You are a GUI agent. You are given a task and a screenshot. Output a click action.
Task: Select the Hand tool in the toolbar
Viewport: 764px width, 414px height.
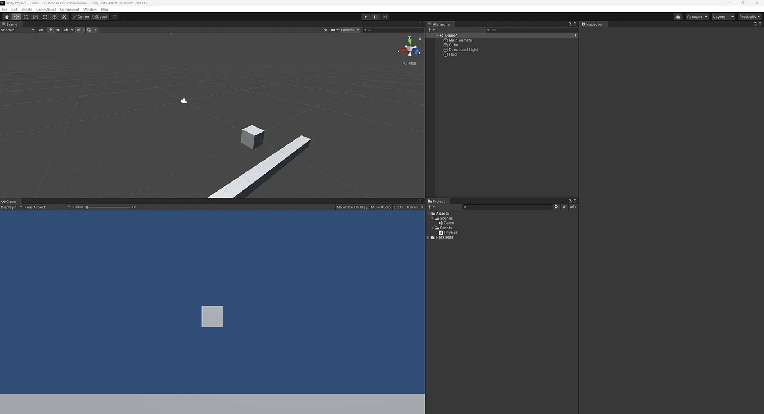6,16
